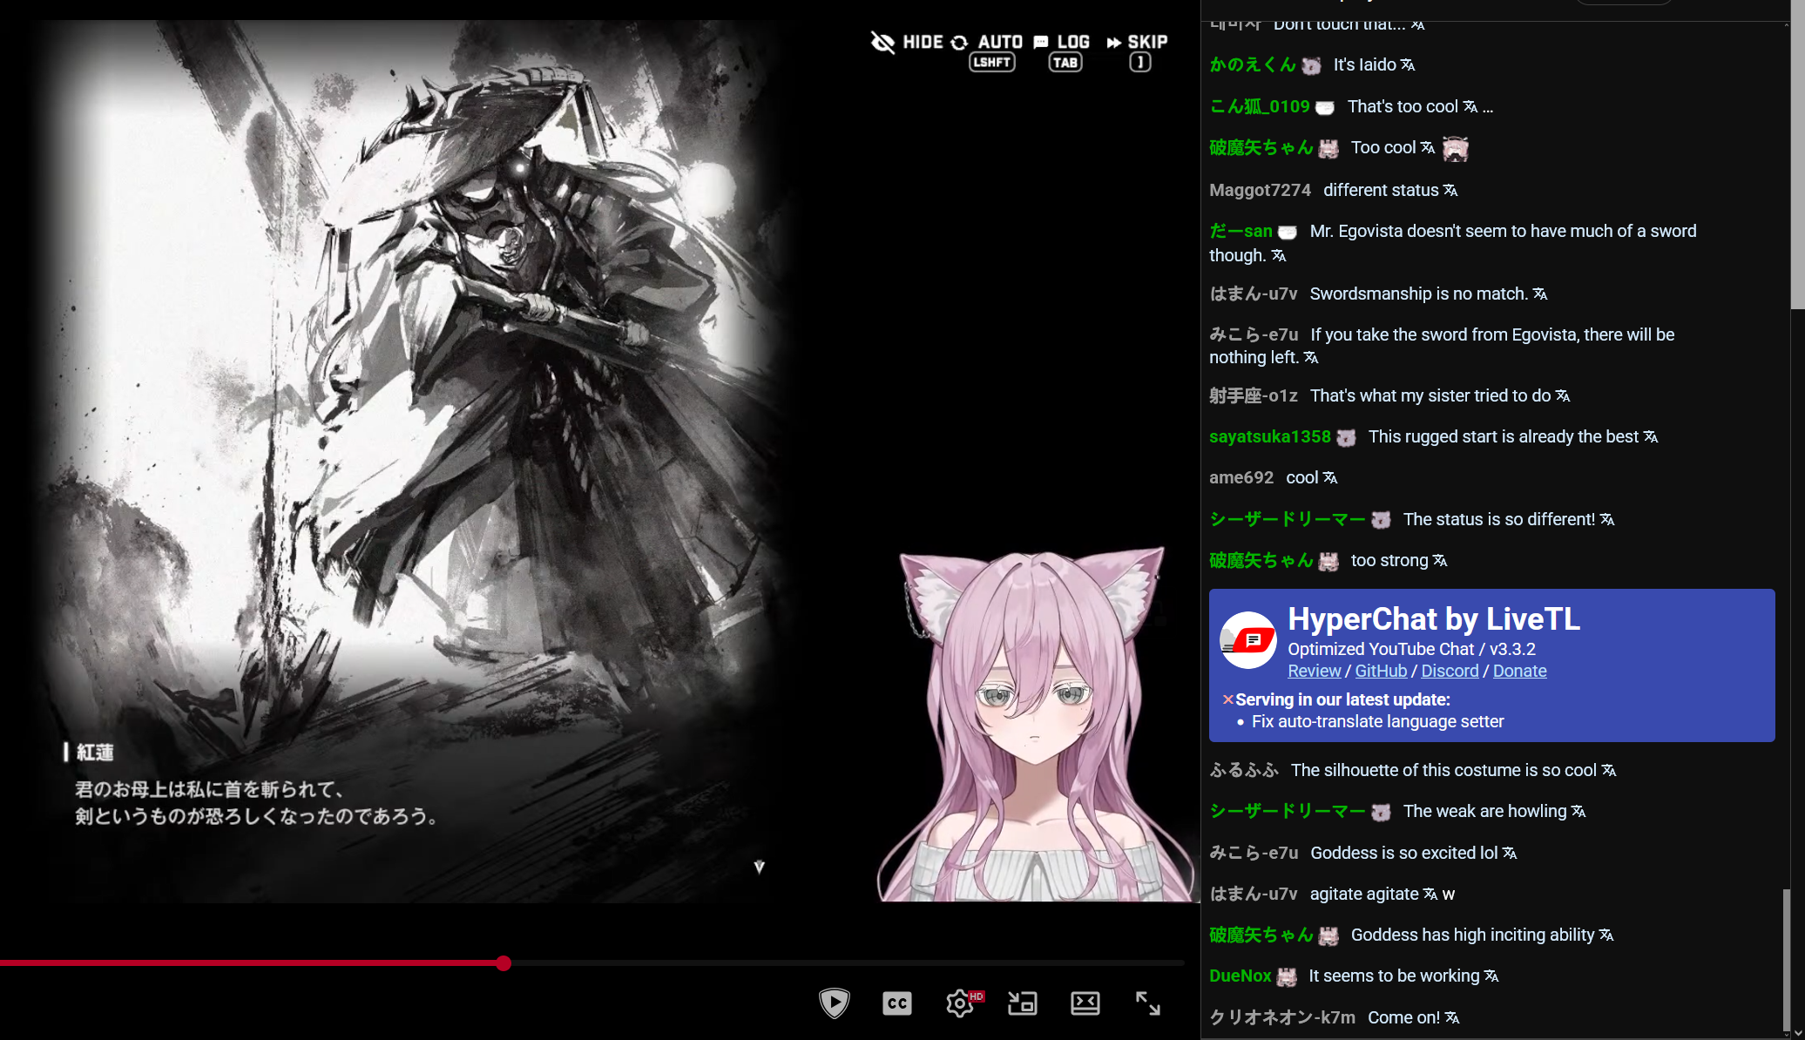
Task: Click translate icon beside "Too cool" message
Action: pos(1427,148)
